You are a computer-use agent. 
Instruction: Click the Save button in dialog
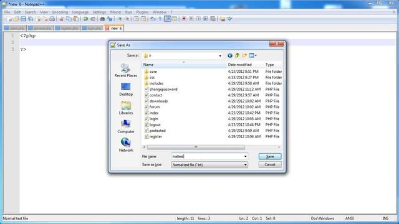(x=270, y=156)
